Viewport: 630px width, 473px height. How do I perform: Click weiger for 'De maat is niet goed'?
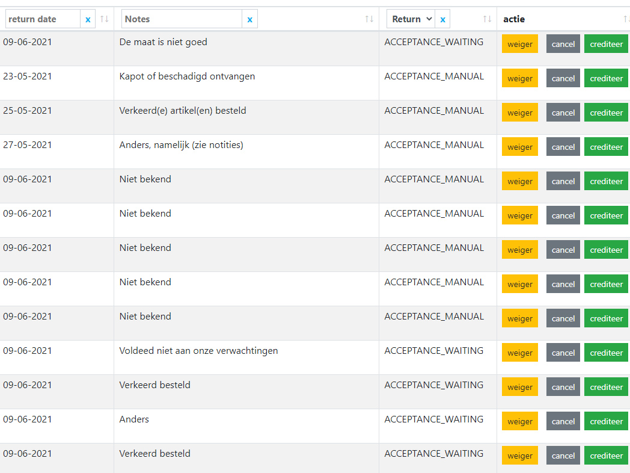(519, 45)
